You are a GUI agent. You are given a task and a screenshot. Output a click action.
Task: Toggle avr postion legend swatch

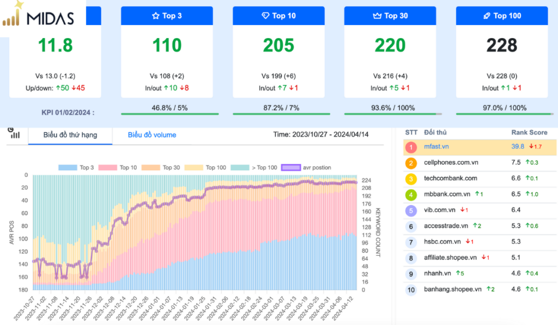[291, 168]
